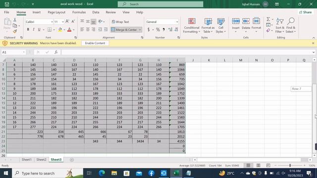Apply yellow Fill Color
Viewport: 317px width, 178px height.
coord(60,30)
